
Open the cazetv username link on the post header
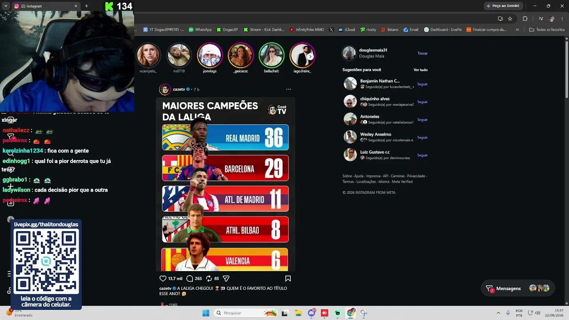179,89
